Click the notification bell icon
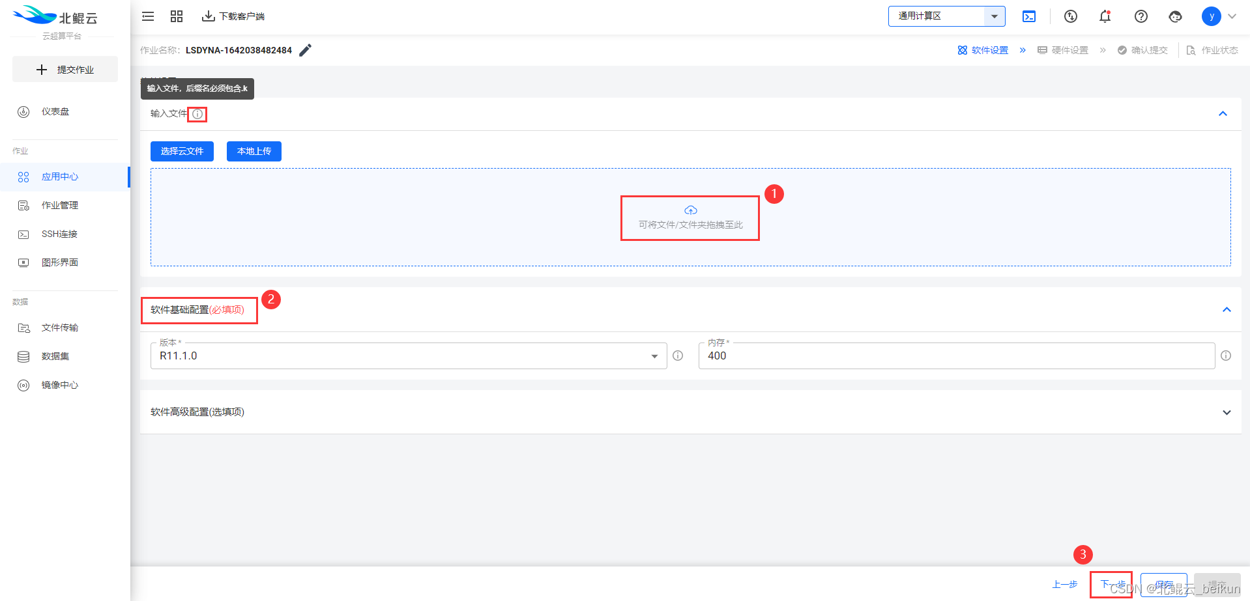Image resolution: width=1250 pixels, height=601 pixels. click(x=1105, y=16)
